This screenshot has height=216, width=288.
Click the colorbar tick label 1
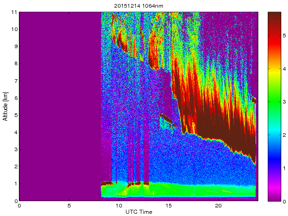(283, 168)
